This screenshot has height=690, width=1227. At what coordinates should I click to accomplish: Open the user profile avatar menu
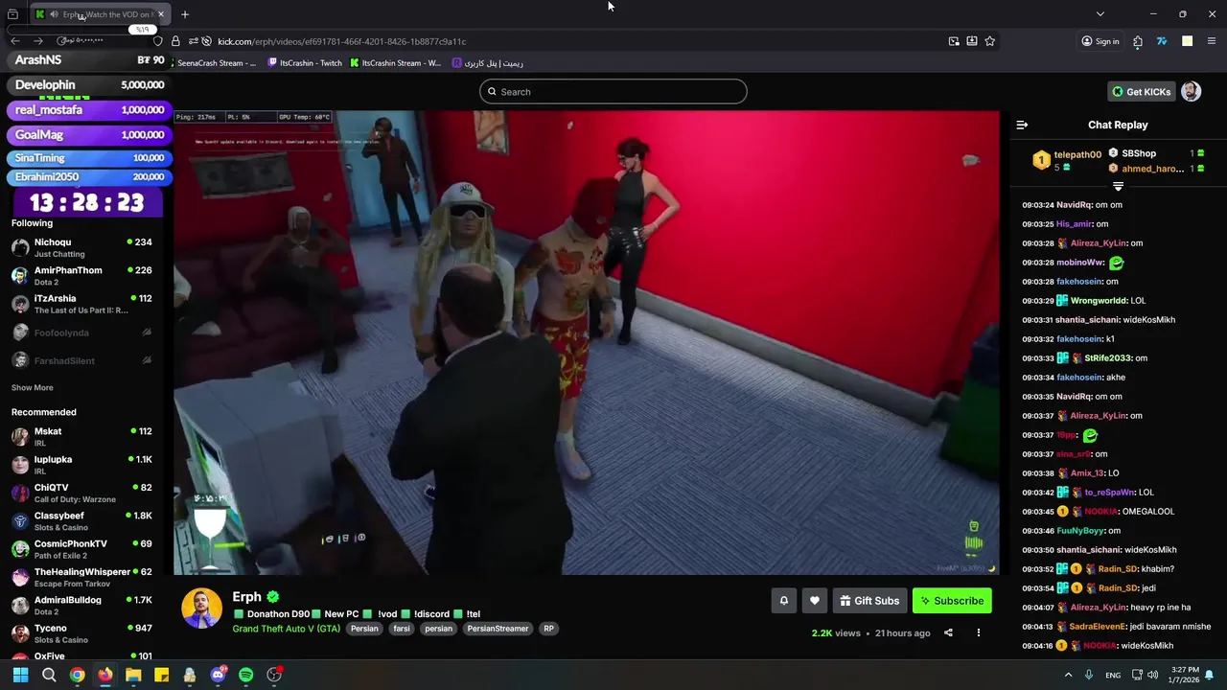pos(1191,91)
